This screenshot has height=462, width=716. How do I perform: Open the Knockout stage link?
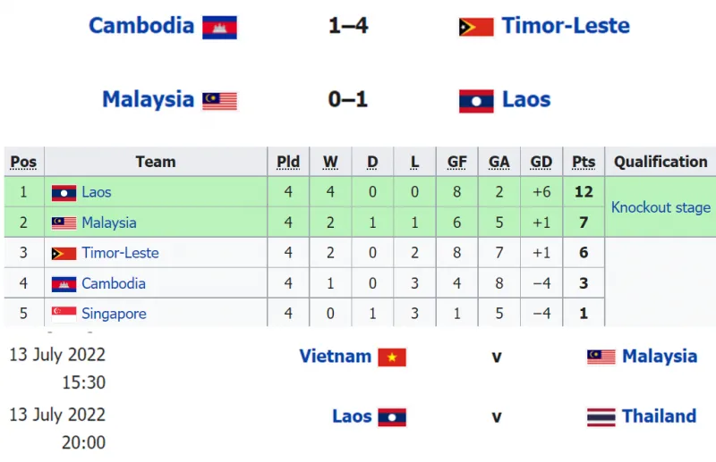pyautogui.click(x=661, y=207)
